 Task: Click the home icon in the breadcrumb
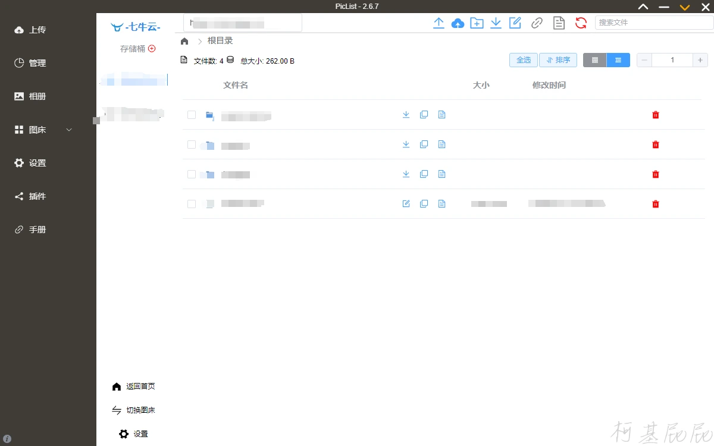184,41
